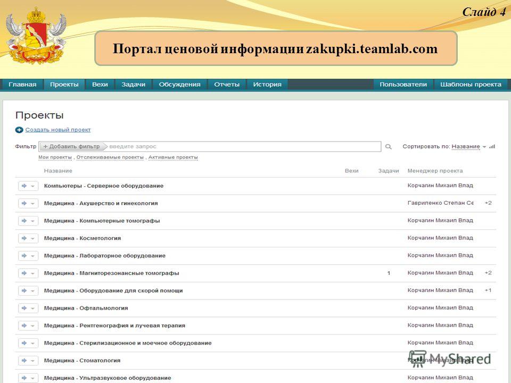
Task: Go to the Отчеты tab
Action: pyautogui.click(x=227, y=85)
